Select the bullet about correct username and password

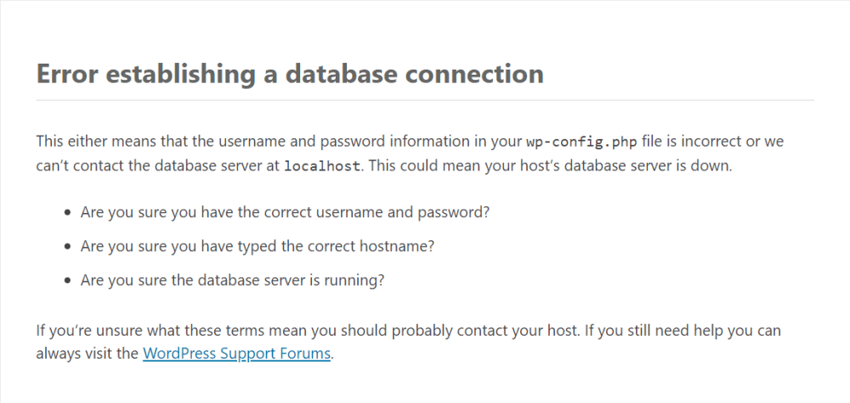pos(285,212)
